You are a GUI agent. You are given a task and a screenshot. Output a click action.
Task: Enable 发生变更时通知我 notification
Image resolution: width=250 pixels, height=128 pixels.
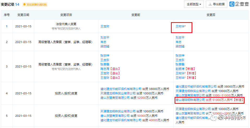tap(35, 4)
